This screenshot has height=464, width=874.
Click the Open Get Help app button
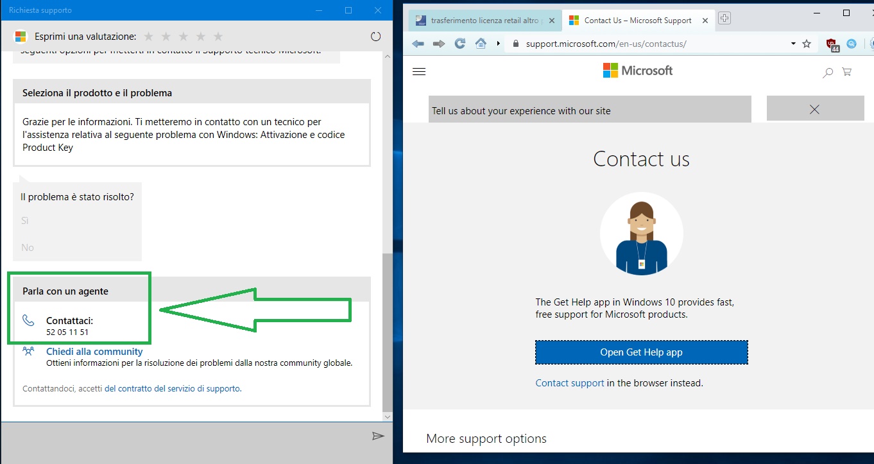pyautogui.click(x=642, y=352)
